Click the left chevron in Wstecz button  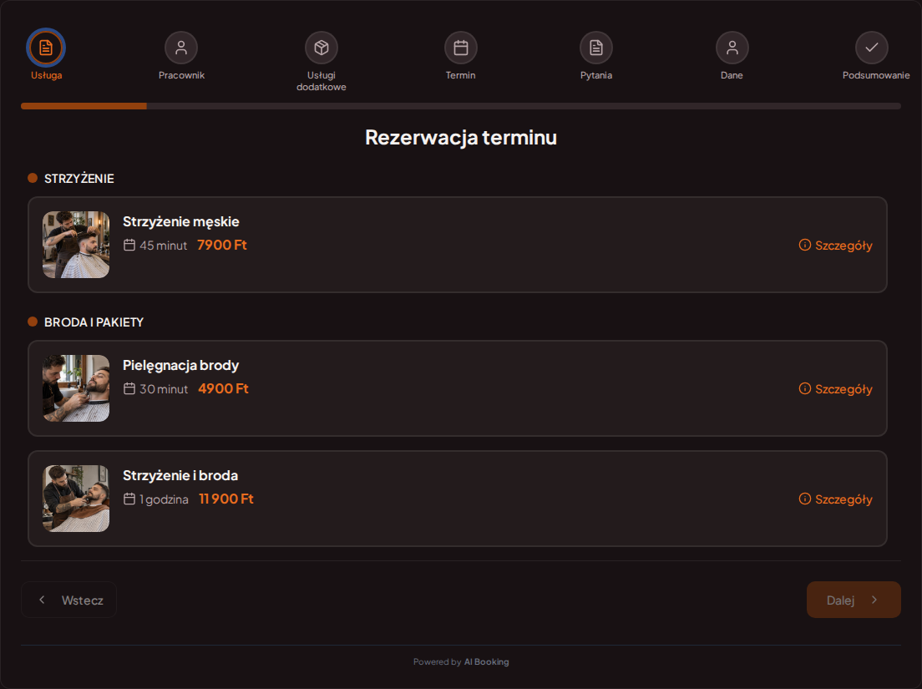click(42, 600)
